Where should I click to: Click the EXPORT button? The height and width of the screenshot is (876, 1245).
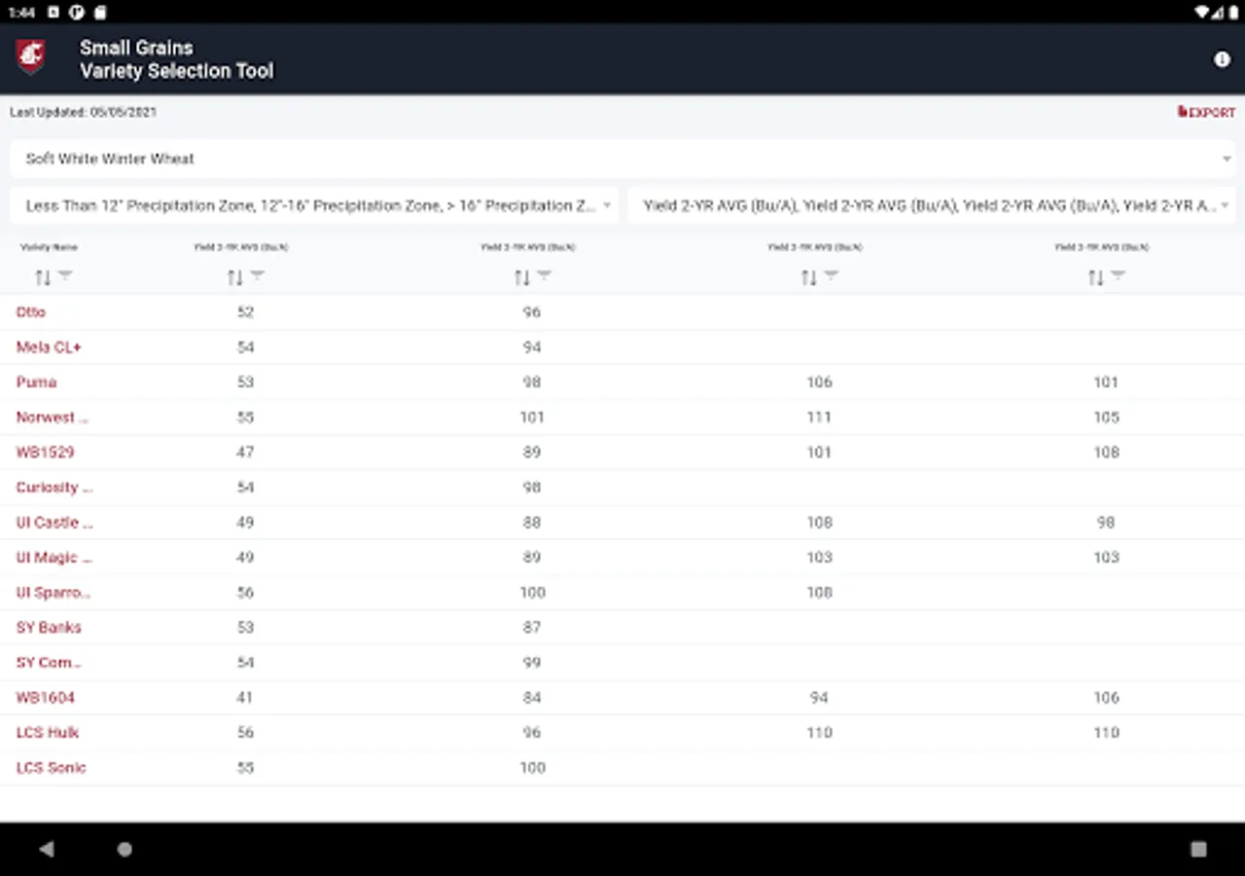click(x=1206, y=112)
